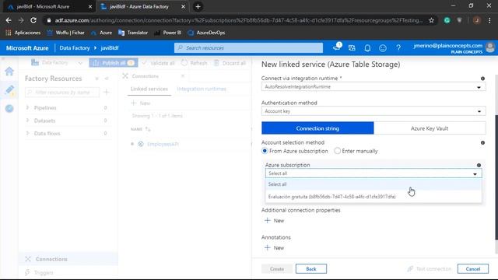Image resolution: width=498 pixels, height=280 pixels.
Task: Open the Chrome three-dot menu
Action: (489, 20)
